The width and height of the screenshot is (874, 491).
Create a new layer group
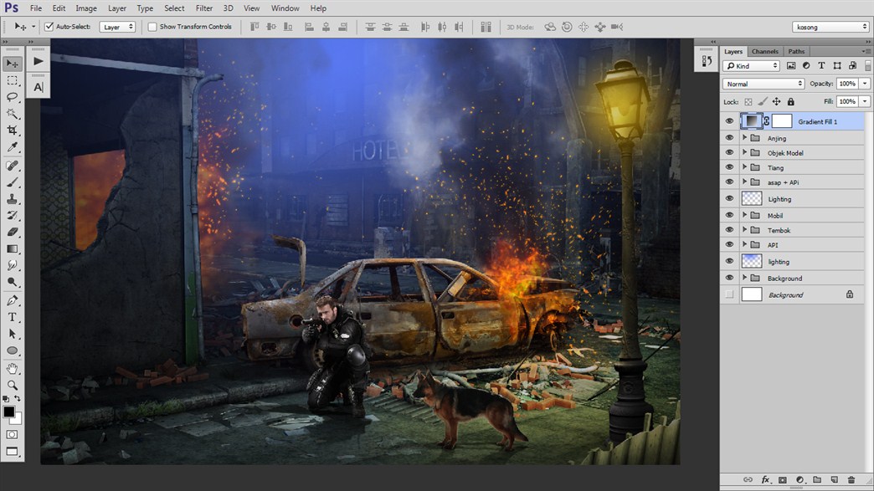(816, 479)
